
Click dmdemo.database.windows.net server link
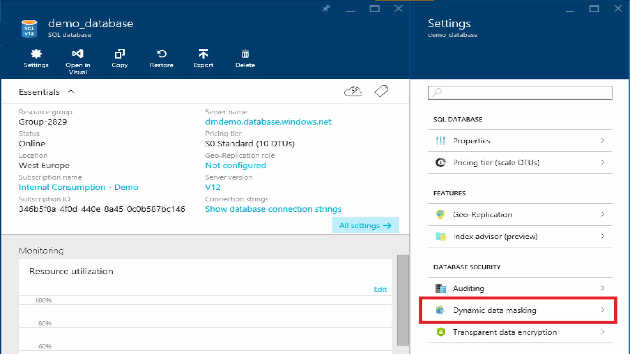tap(268, 122)
